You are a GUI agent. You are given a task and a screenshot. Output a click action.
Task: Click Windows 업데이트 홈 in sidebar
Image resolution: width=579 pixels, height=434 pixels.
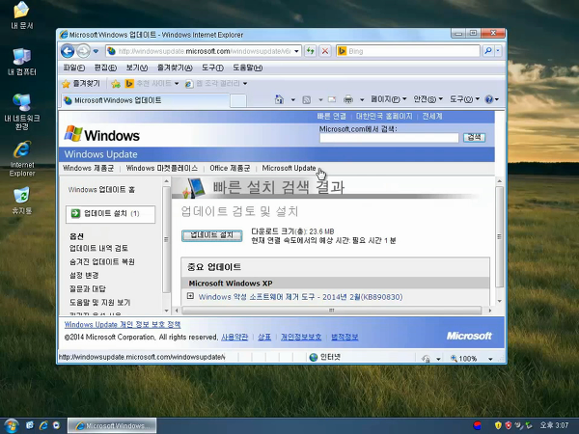[101, 190]
